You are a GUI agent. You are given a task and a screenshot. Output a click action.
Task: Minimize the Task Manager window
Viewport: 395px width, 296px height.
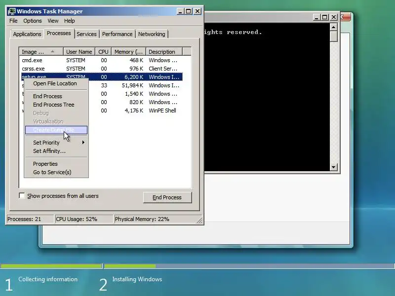[x=180, y=11]
